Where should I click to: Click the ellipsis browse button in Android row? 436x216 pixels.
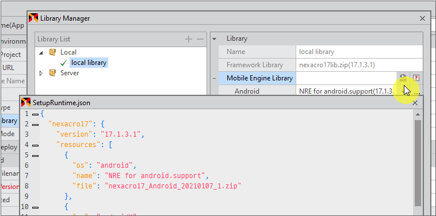416,92
